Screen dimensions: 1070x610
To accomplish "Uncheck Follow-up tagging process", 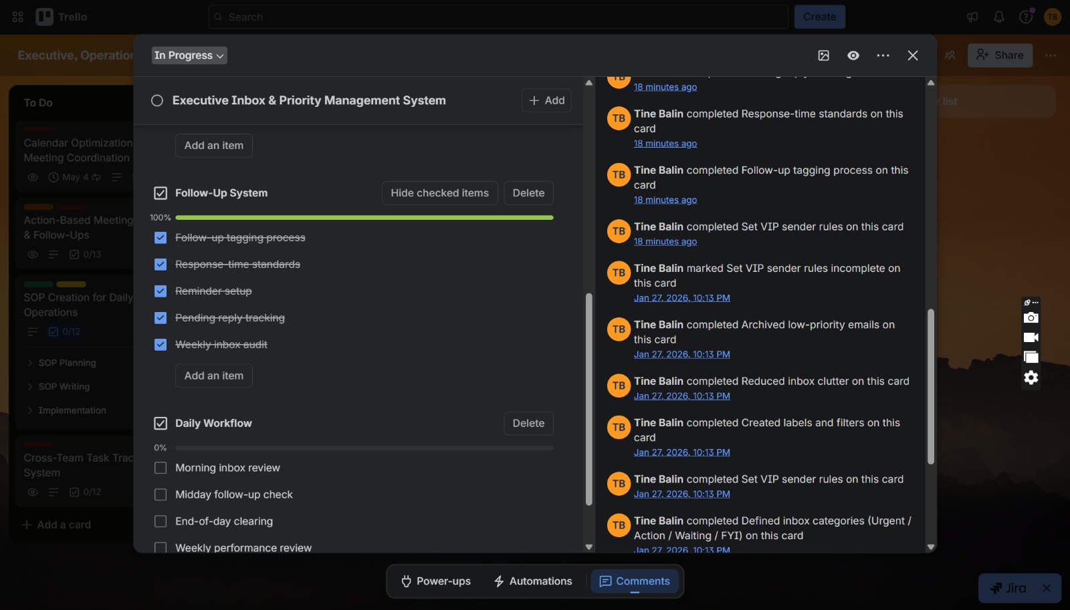I will [160, 238].
